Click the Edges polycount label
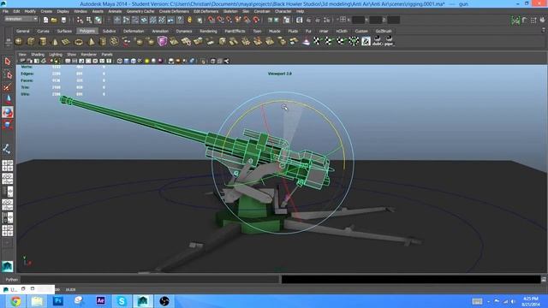Viewport: 548px width, 308px height. pyautogui.click(x=27, y=74)
